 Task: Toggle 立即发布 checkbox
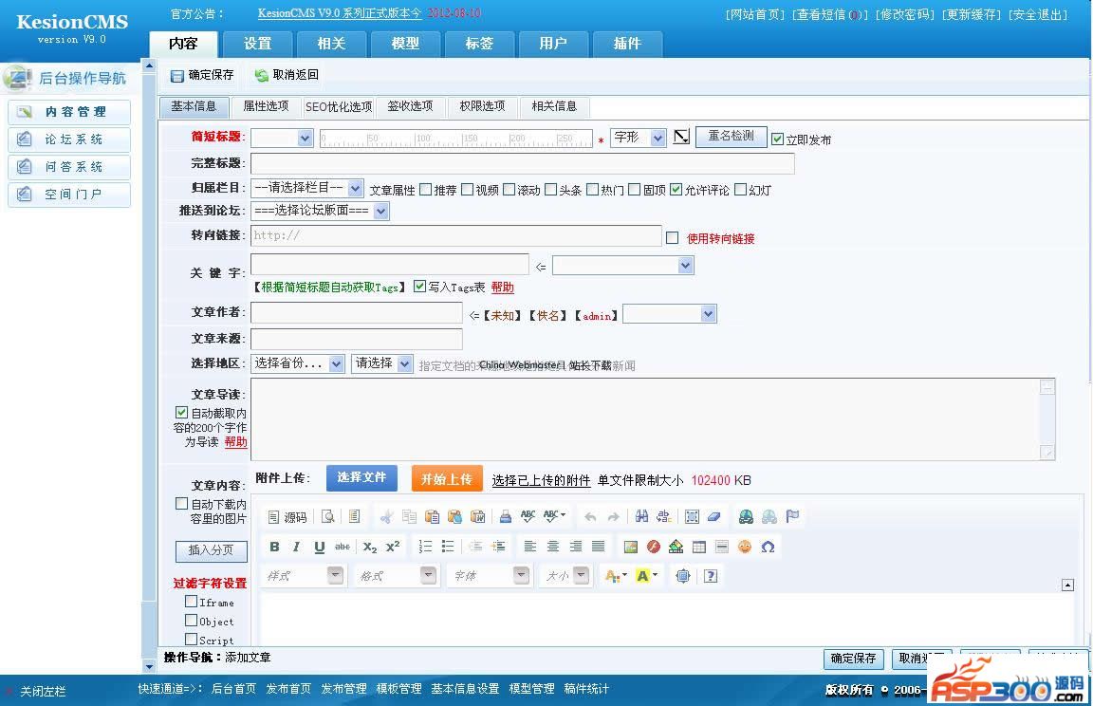[x=777, y=139]
